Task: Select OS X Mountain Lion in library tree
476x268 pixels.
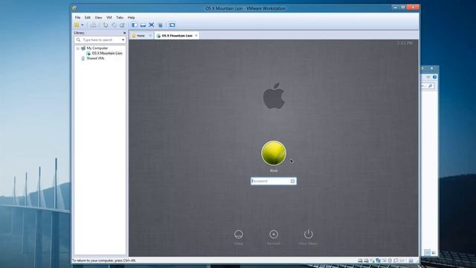Action: pyautogui.click(x=107, y=53)
